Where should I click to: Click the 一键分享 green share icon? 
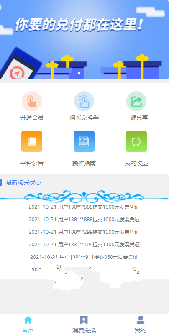(136, 101)
